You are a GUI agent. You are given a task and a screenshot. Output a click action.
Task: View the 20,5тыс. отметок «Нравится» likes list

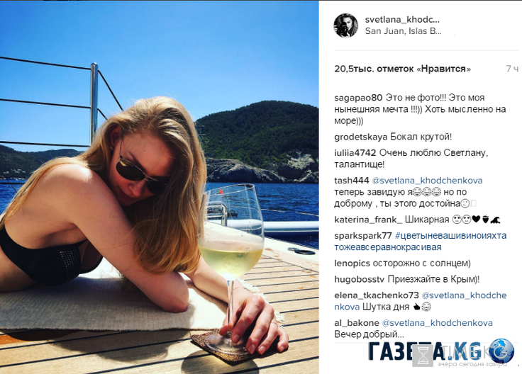coord(402,69)
